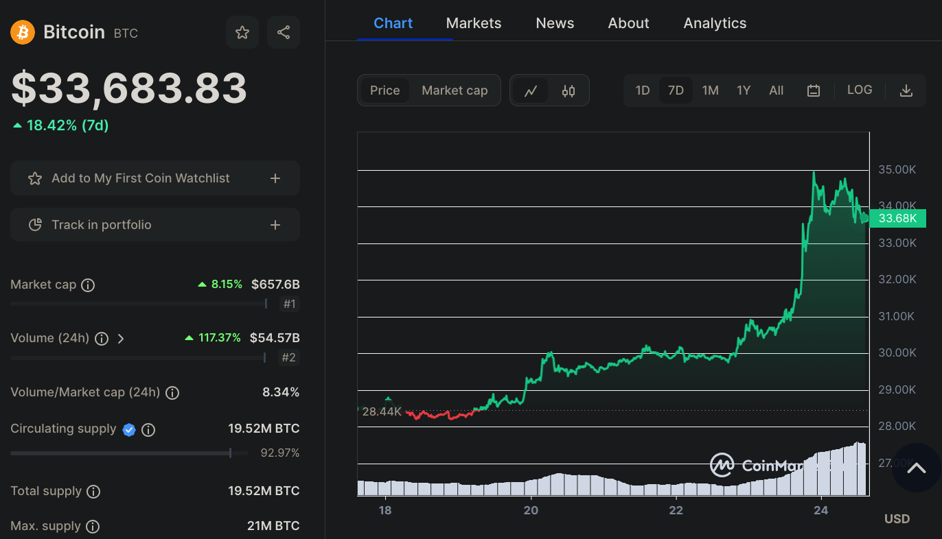The image size is (942, 539).
Task: Click the 33.68K current price label
Action: coord(898,219)
